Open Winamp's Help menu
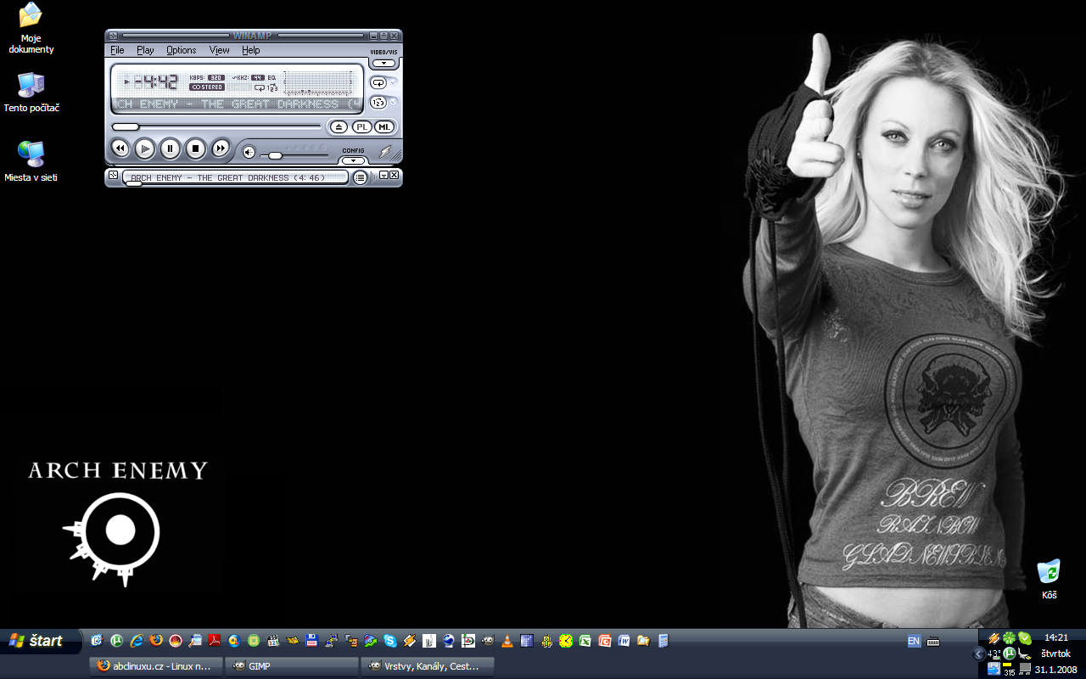Image resolution: width=1086 pixels, height=679 pixels. coord(250,50)
